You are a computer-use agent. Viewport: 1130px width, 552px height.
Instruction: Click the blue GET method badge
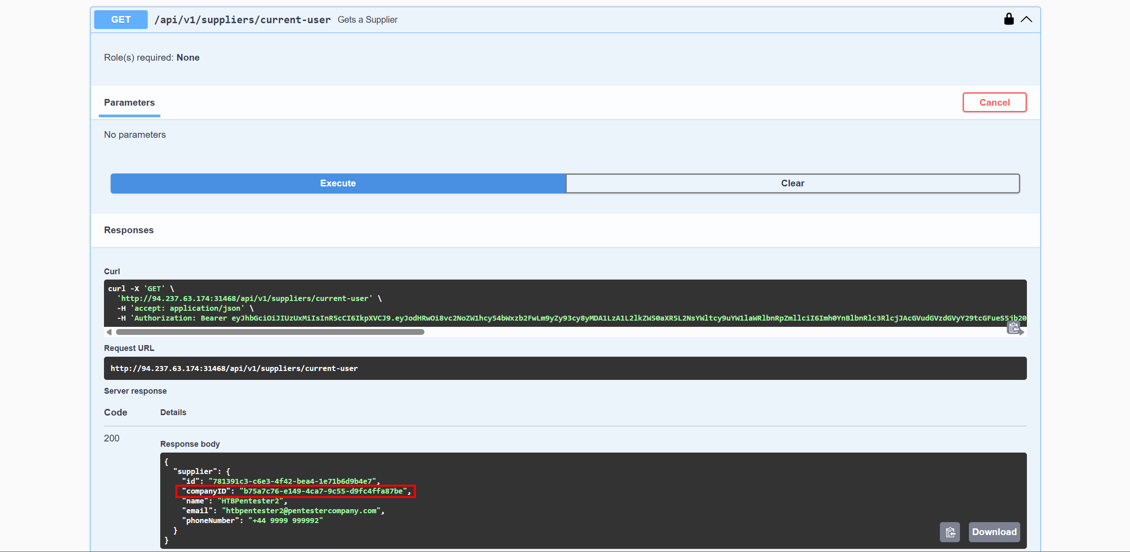pos(120,20)
